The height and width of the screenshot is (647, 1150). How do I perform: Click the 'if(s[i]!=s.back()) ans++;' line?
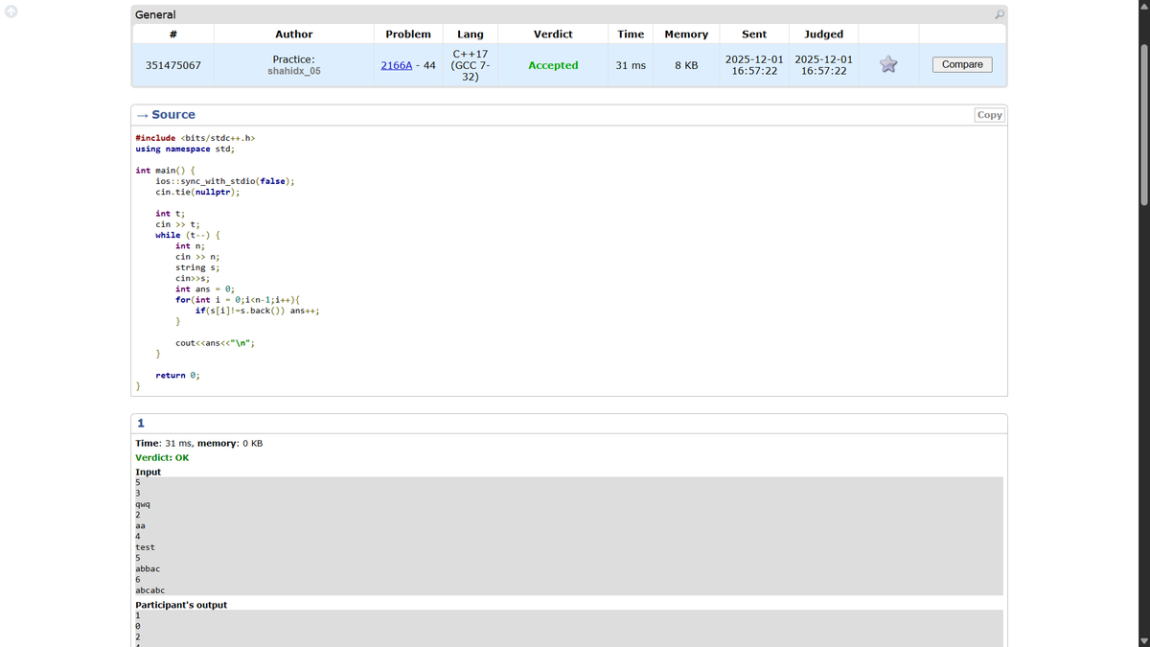pos(257,311)
